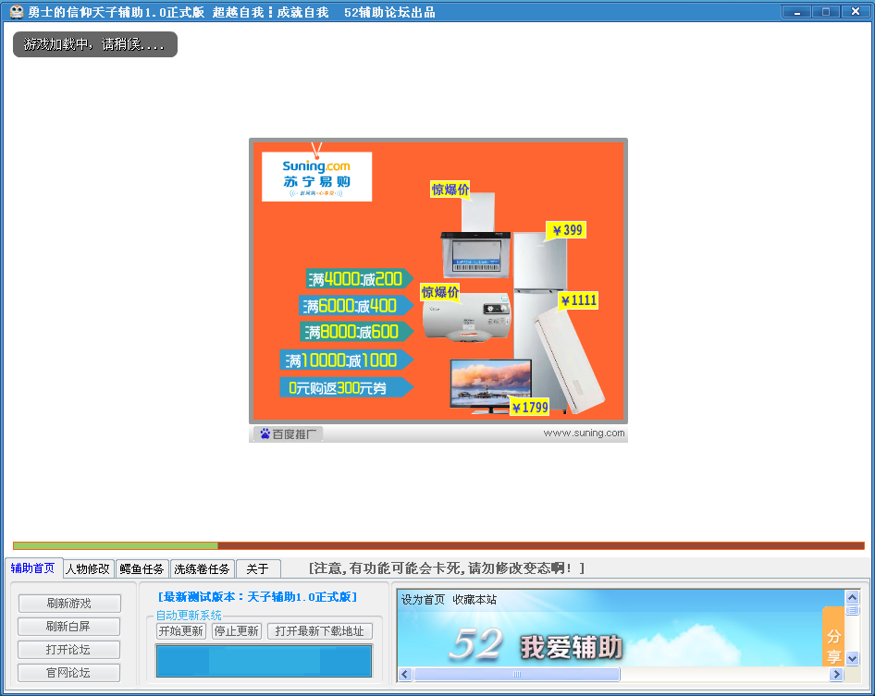Close the window
The height and width of the screenshot is (696, 875).
pos(855,12)
